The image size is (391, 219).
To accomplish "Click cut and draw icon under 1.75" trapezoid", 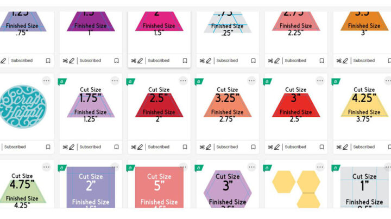I will pos(68,147).
